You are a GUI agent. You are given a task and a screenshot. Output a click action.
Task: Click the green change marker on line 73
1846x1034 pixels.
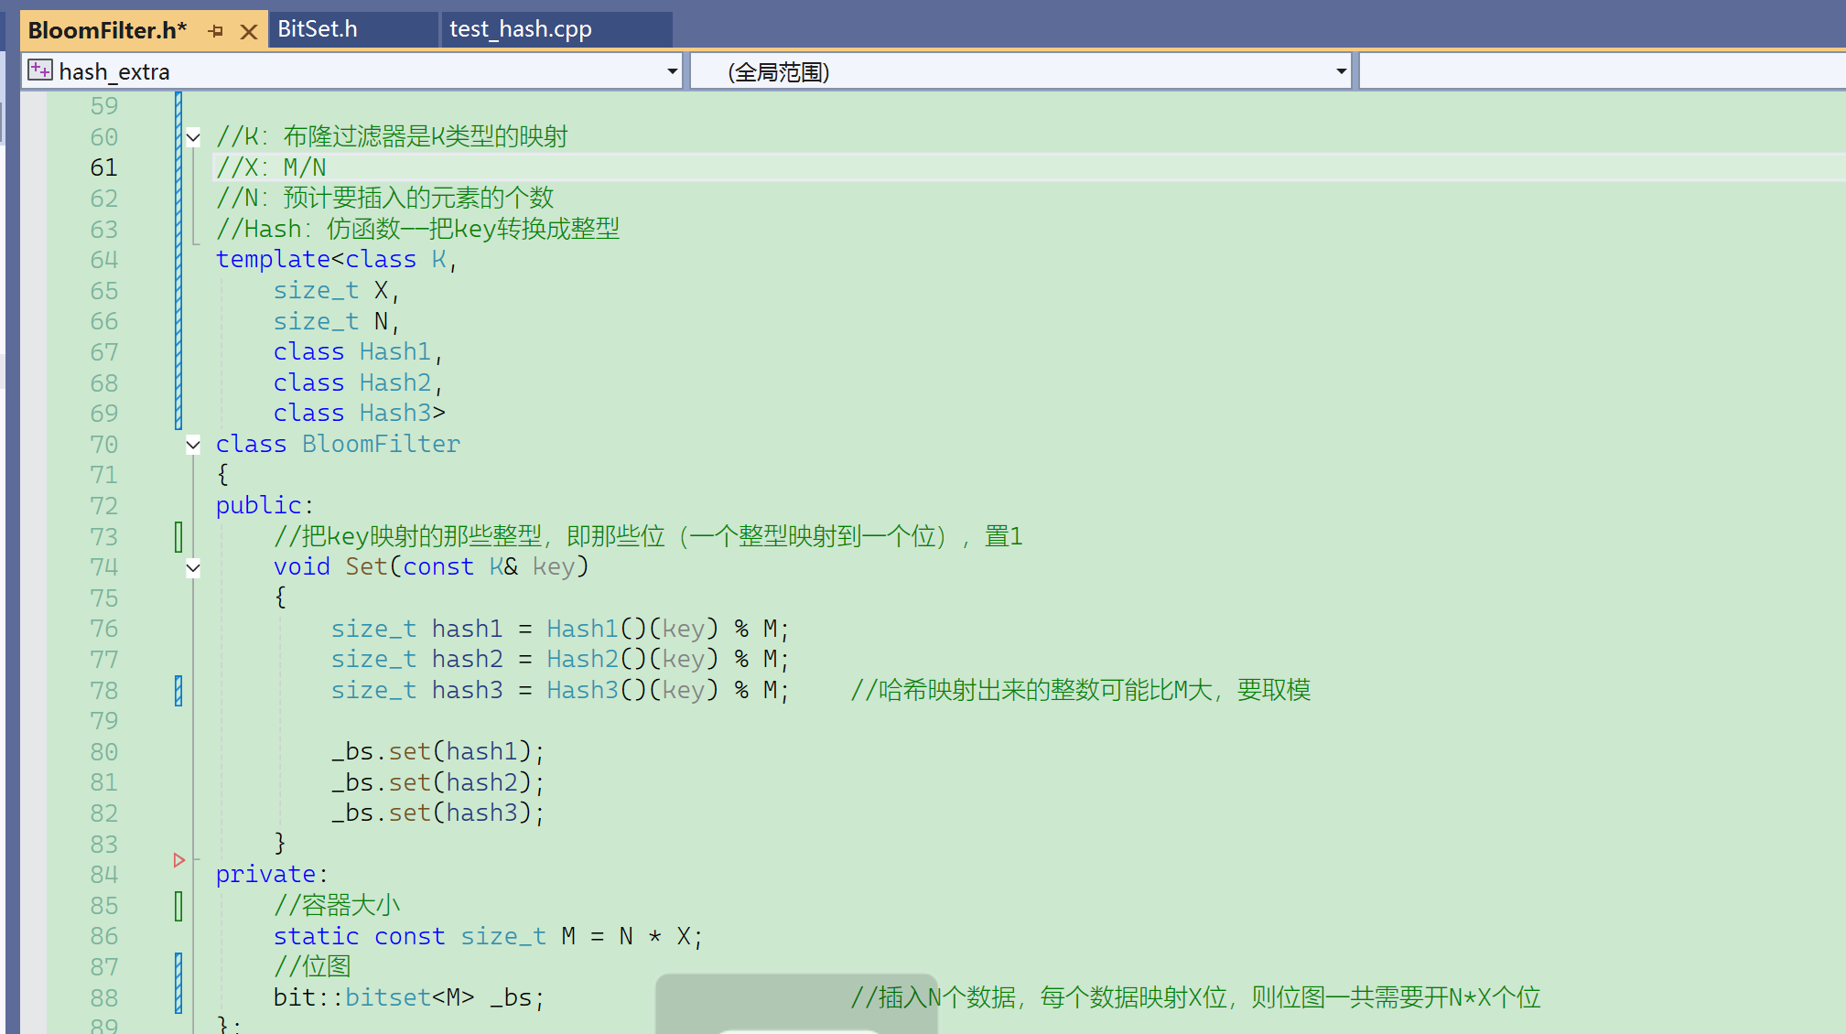tap(178, 536)
